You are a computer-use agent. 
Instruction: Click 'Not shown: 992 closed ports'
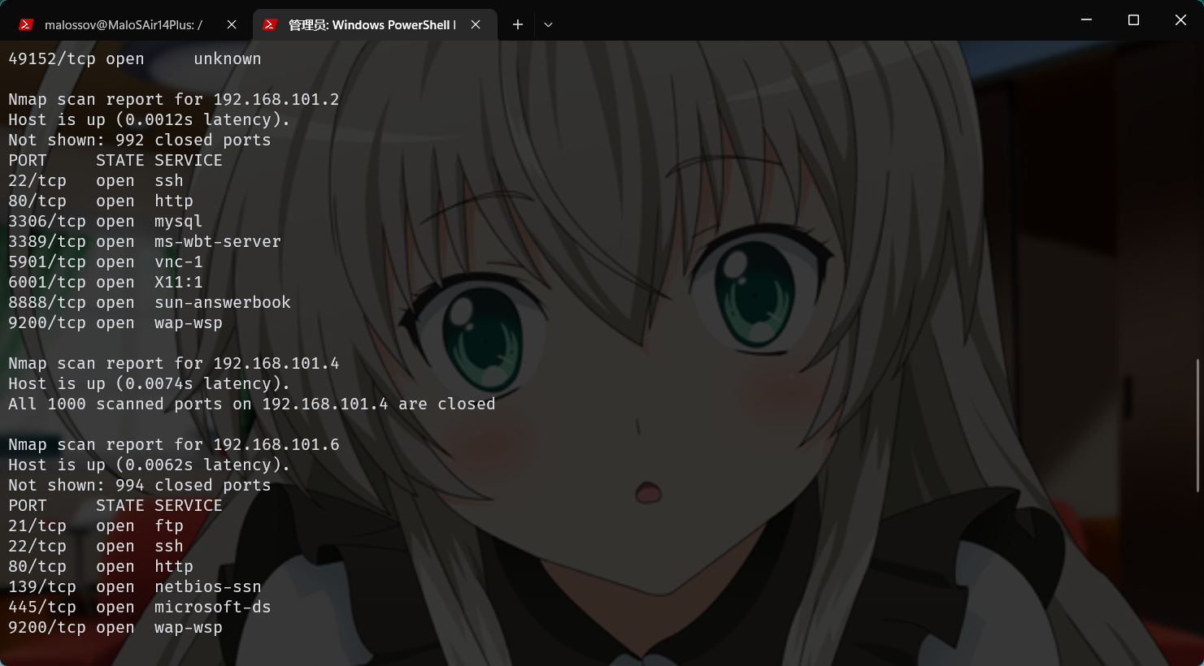point(140,140)
